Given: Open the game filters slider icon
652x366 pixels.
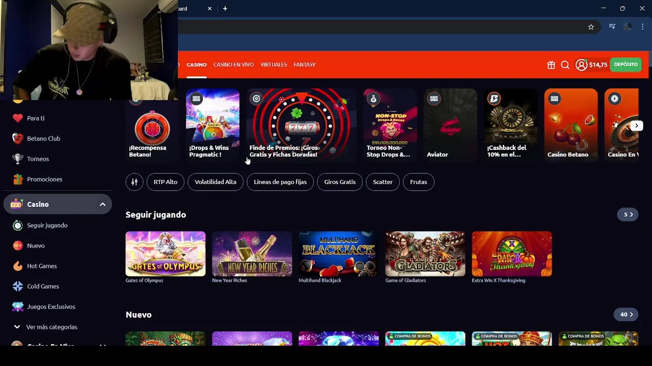Looking at the screenshot, I should [134, 182].
